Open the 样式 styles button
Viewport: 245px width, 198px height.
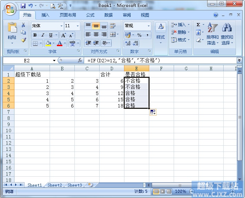pos(161,33)
